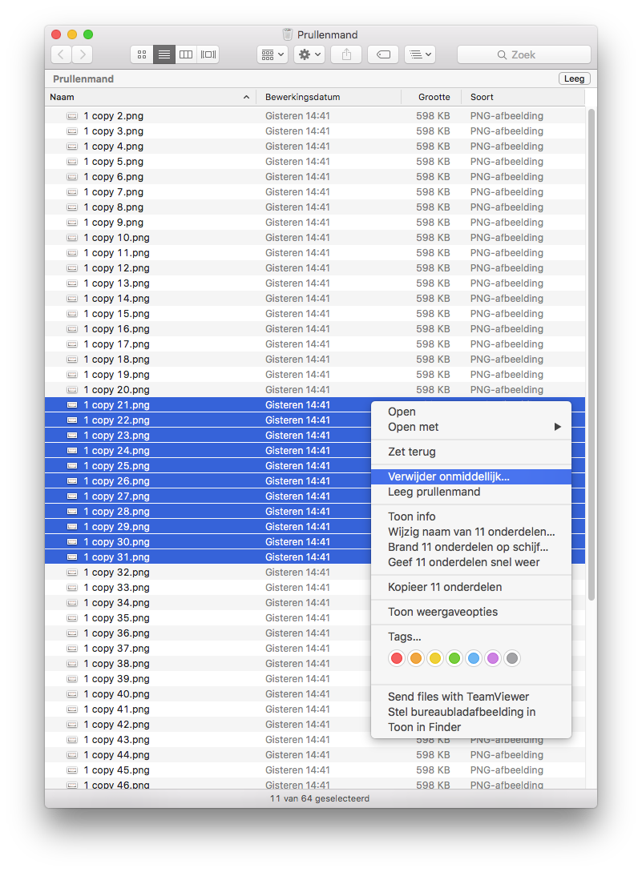Click file icon of 1 copy 38.png

(72, 664)
